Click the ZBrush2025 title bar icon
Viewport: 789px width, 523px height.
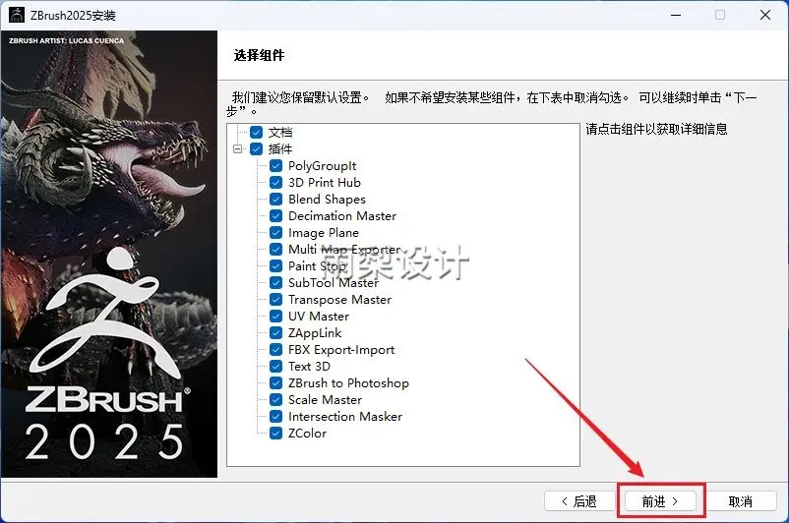tap(17, 15)
